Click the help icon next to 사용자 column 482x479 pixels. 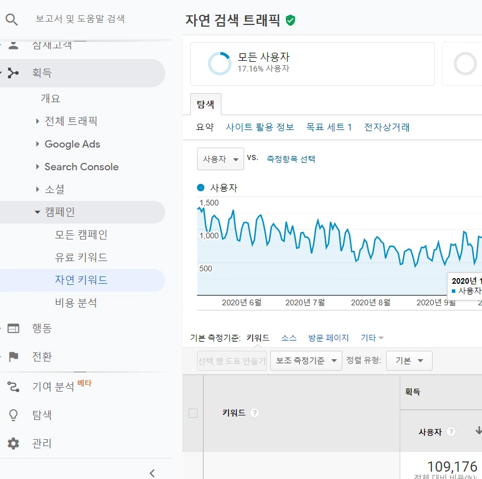point(451,432)
